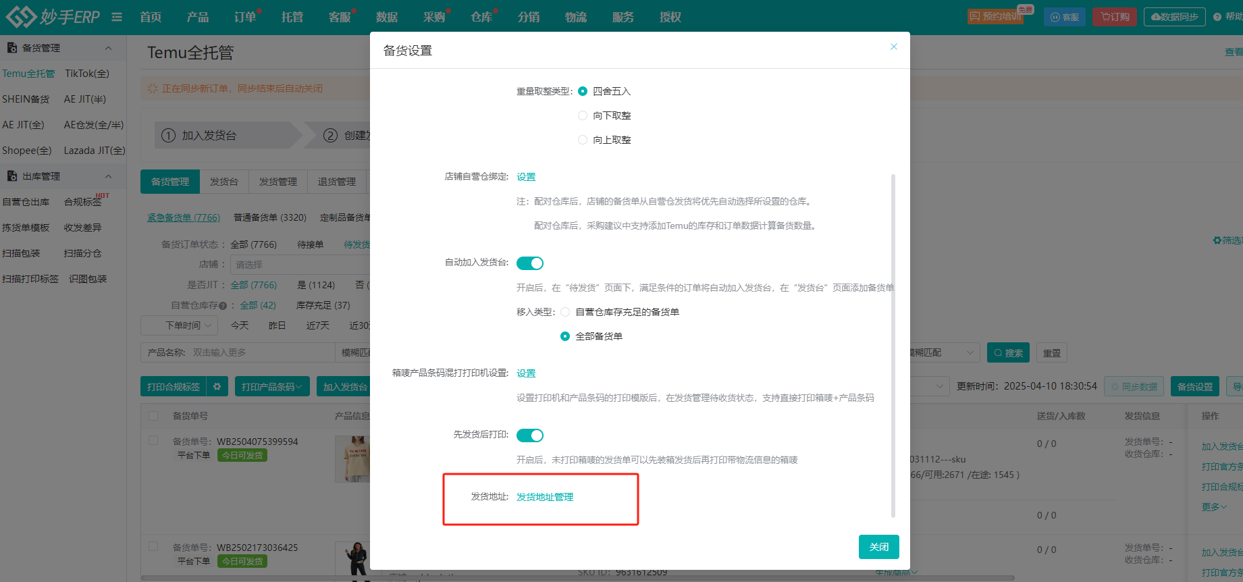Filter by 近7天 order time

pos(318,325)
